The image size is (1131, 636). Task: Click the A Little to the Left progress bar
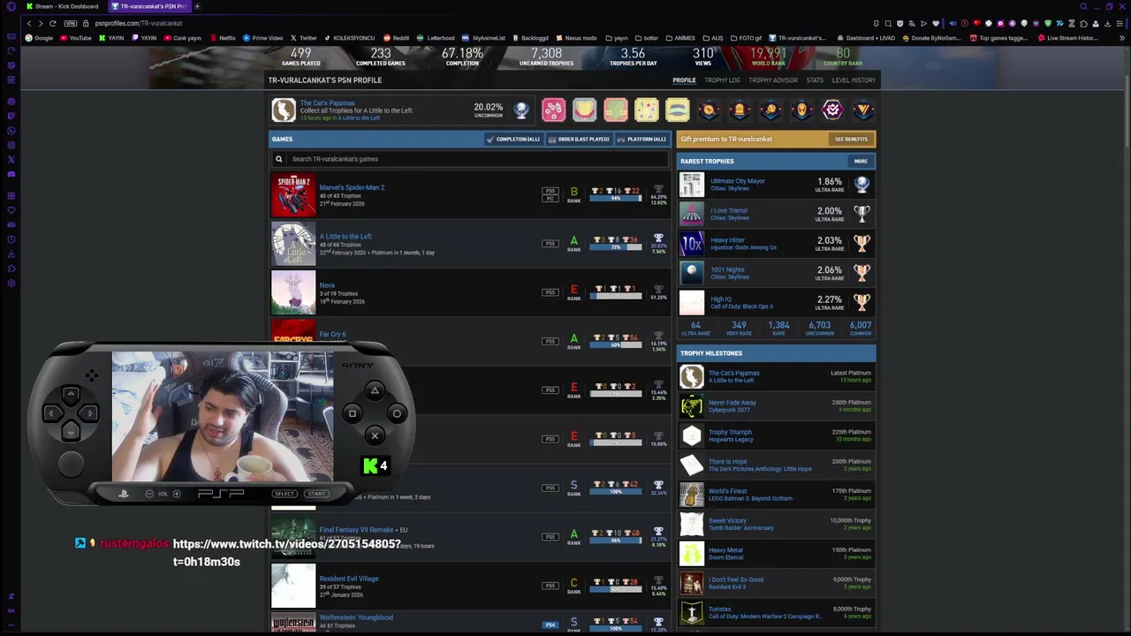[x=616, y=247]
